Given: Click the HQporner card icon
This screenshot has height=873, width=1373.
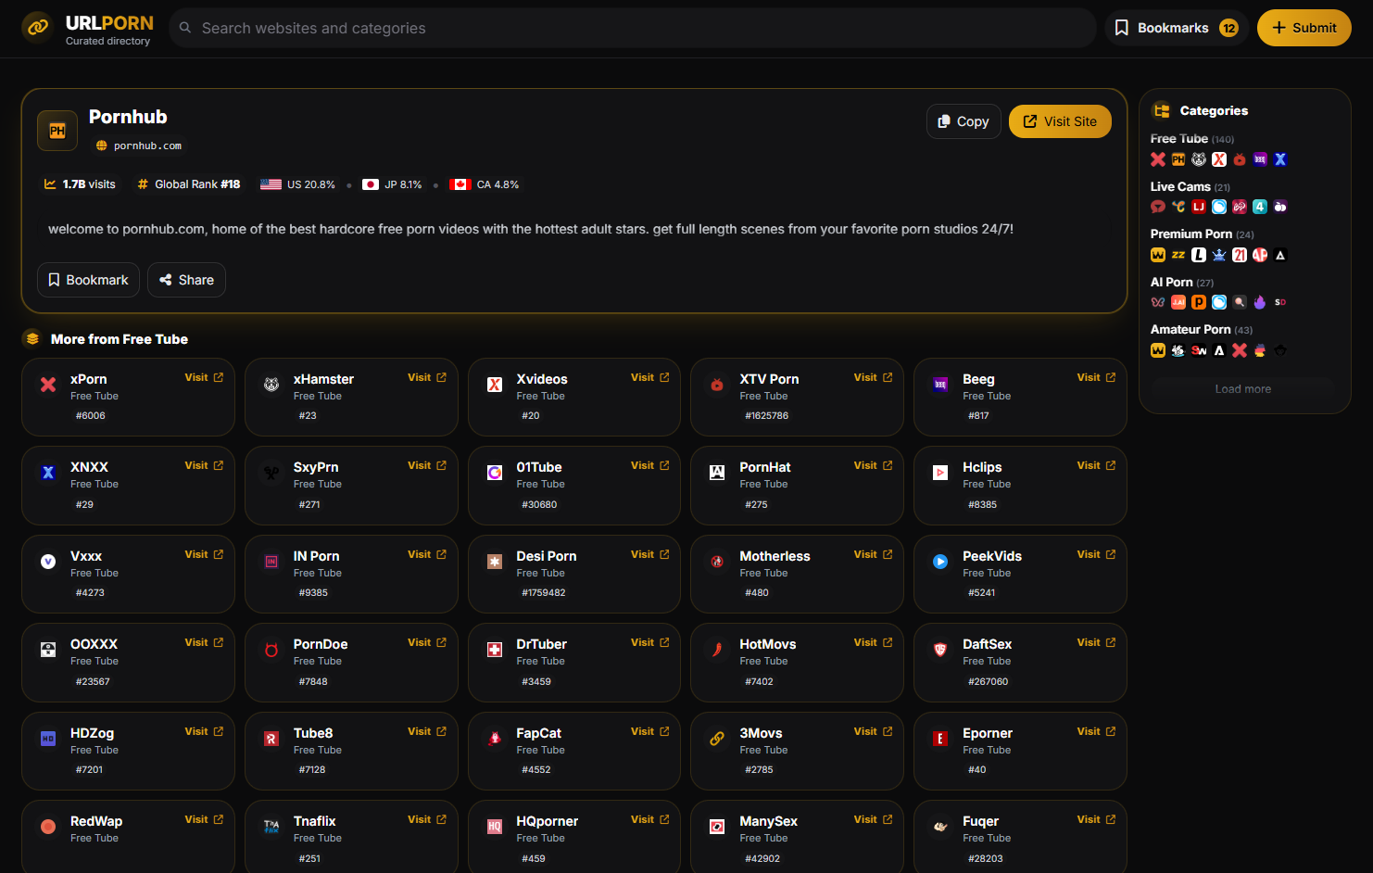Looking at the screenshot, I should click(x=495, y=827).
